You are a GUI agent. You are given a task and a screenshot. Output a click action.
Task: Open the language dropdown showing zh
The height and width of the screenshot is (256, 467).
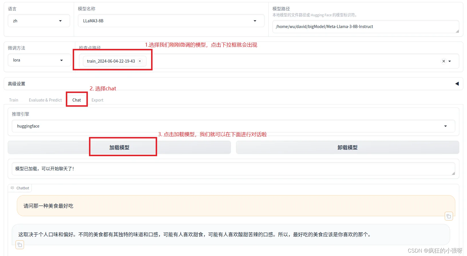[x=39, y=21]
